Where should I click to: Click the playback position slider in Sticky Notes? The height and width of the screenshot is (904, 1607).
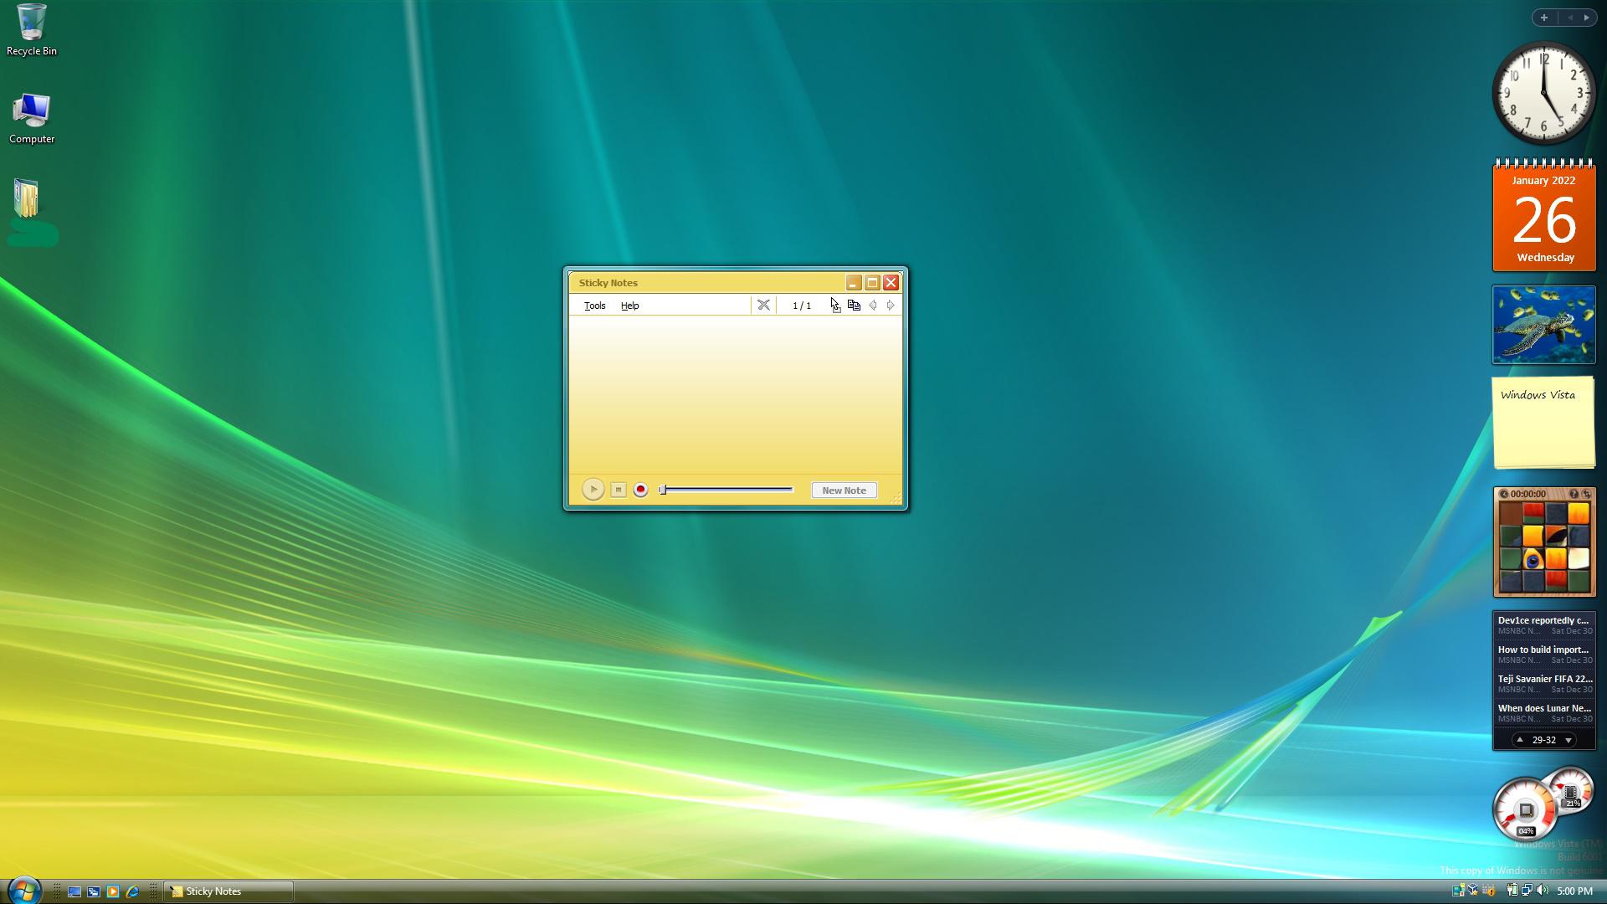(x=726, y=489)
